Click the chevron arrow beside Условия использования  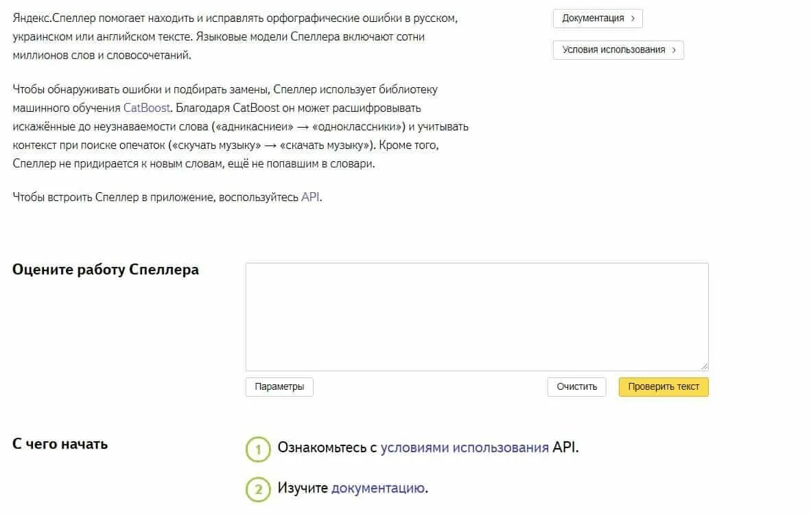coord(674,50)
